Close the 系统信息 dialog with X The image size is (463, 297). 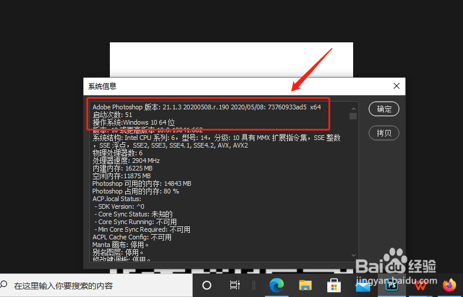click(x=397, y=86)
